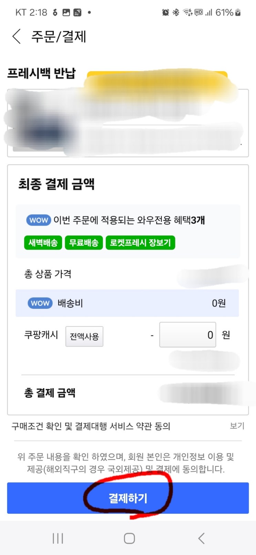Tap the gallery image notification icon

[x=66, y=12]
